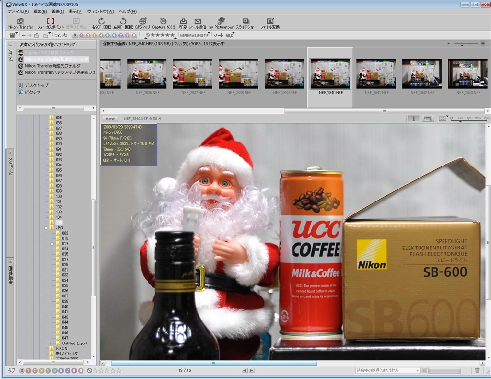The height and width of the screenshot is (379, 491).
Task: Apply tag 0 in bottom tag bar
Action: 22,371
